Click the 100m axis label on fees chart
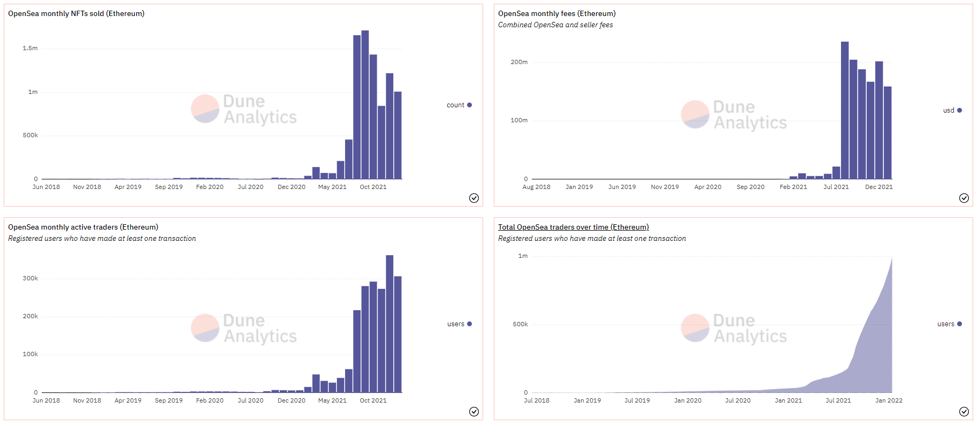Screen dimensions: 978x425 tap(519, 120)
